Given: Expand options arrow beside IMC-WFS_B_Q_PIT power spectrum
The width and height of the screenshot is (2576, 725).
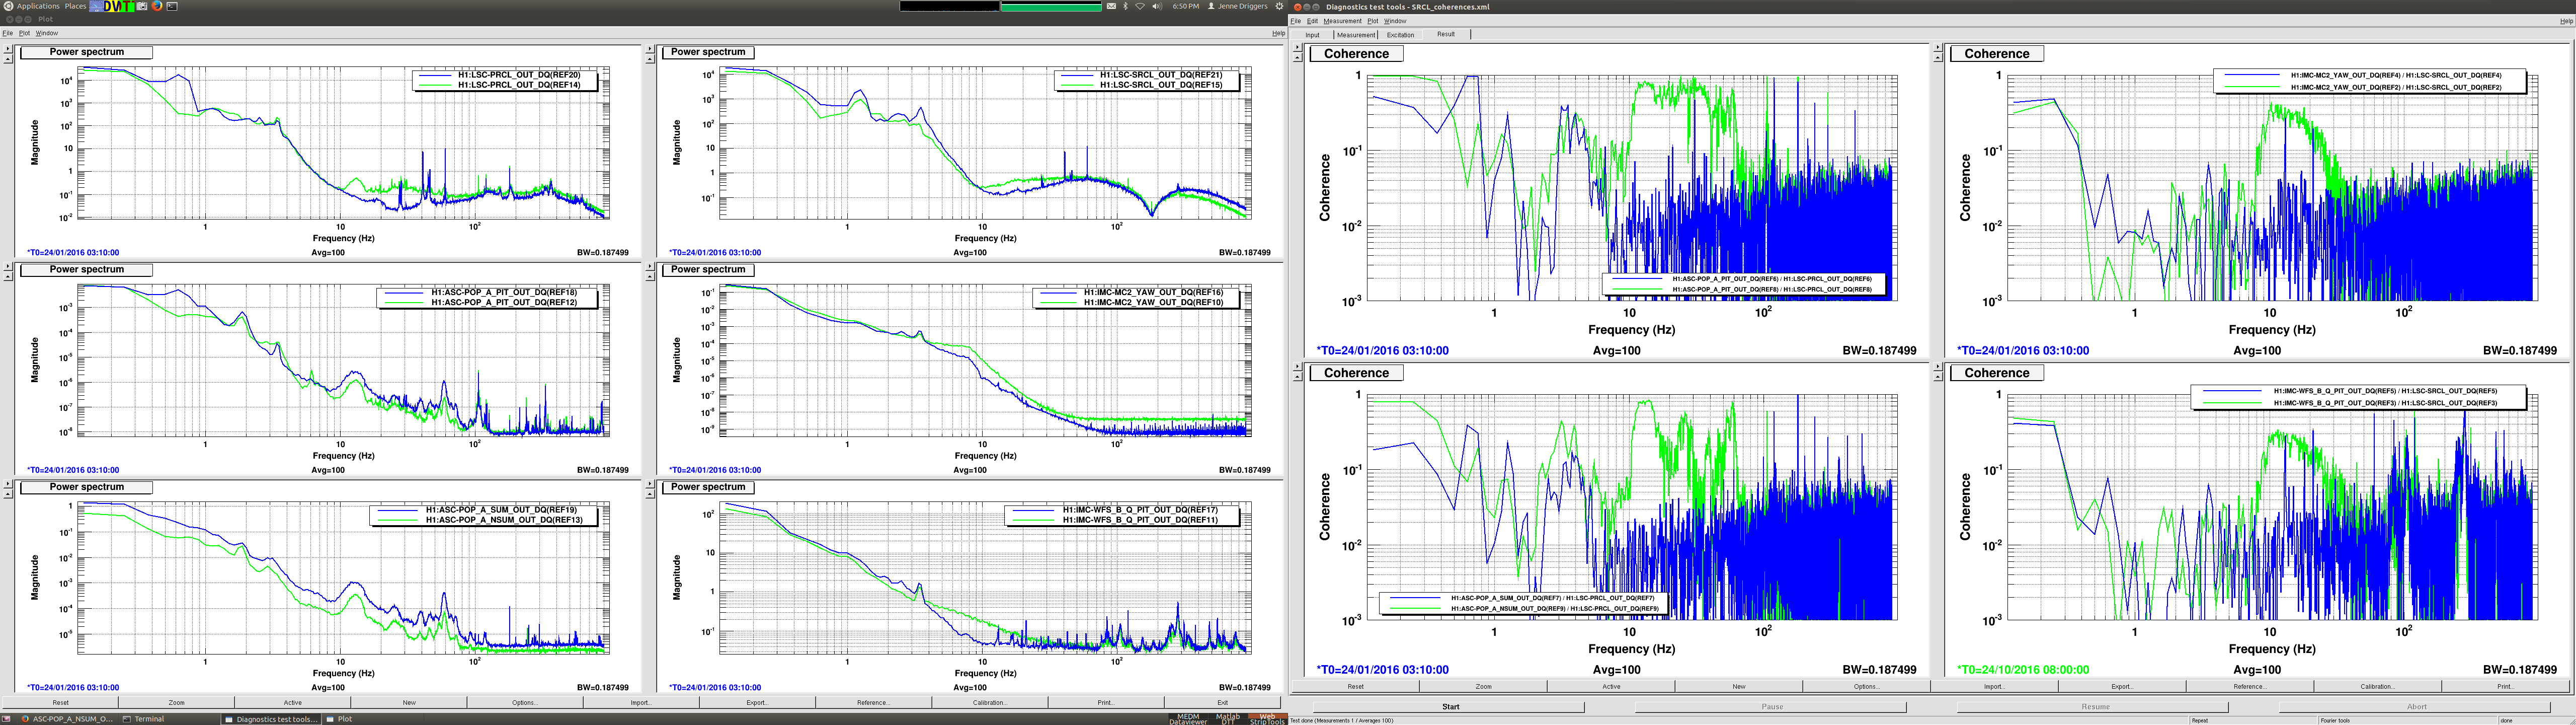Looking at the screenshot, I should click(x=650, y=484).
